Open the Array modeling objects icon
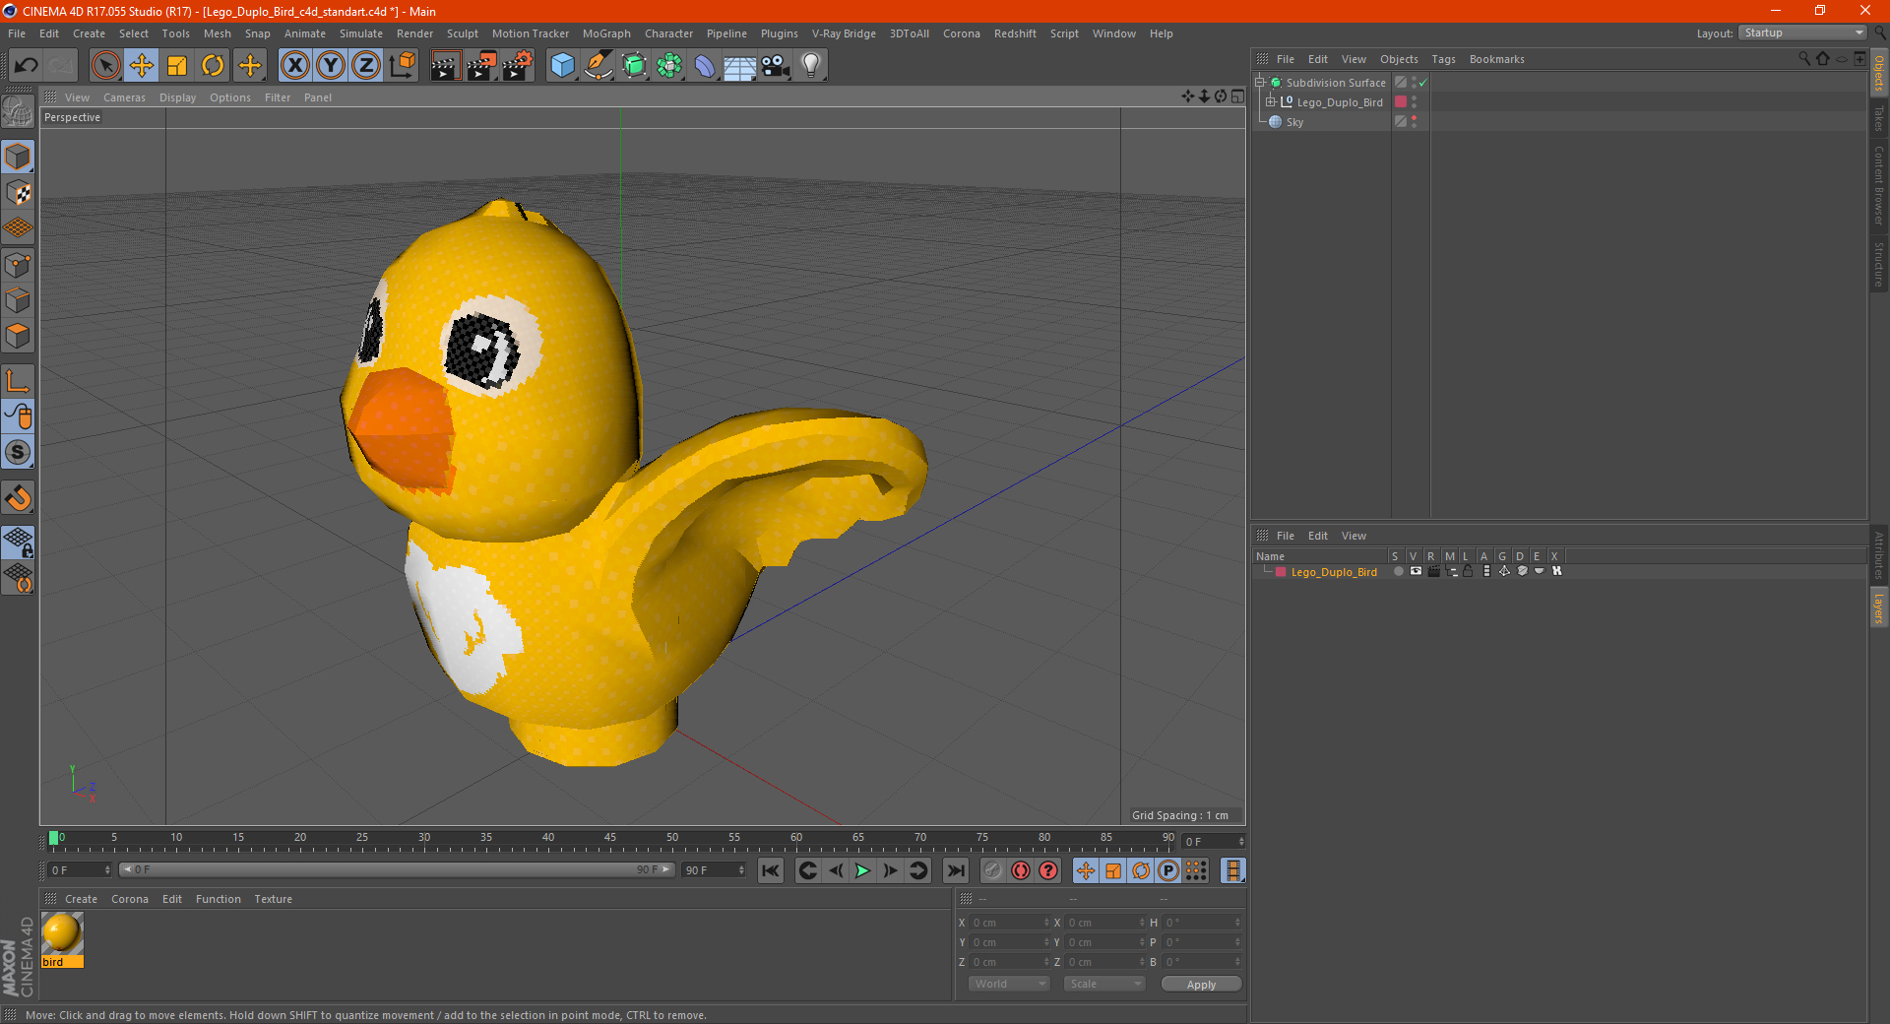 669,66
